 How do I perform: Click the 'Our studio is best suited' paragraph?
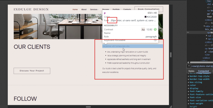[129, 70]
